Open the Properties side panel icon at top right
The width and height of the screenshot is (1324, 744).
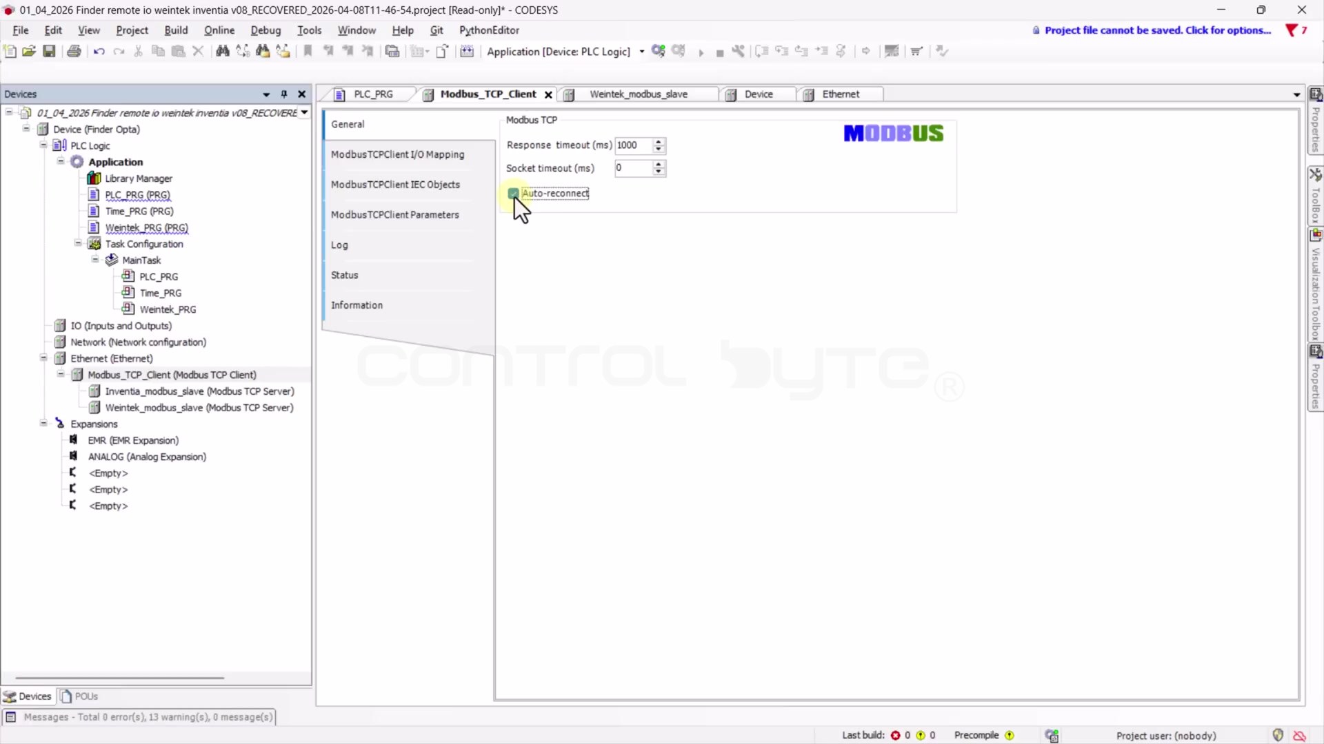[1316, 95]
